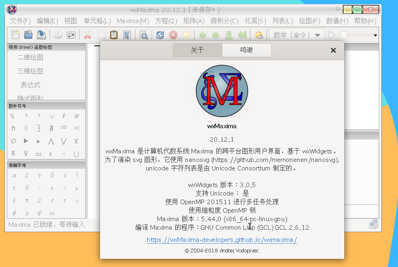The image size is (398, 267).
Task: Click the sun-and-cloud toolbar icon
Action: click(259, 35)
